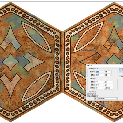
Task: Open the resample method dropdown (Bicubic)
Action: [106, 99]
